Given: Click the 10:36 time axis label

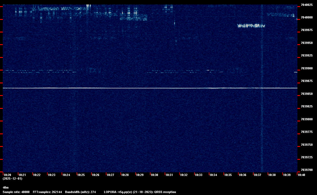Looking at the screenshot, I should point(243,175).
